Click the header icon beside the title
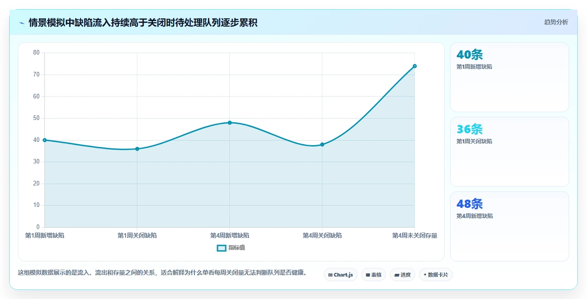 (x=22, y=22)
